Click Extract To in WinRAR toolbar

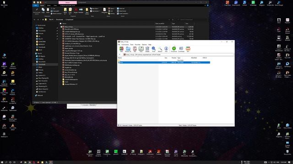pos(128,49)
